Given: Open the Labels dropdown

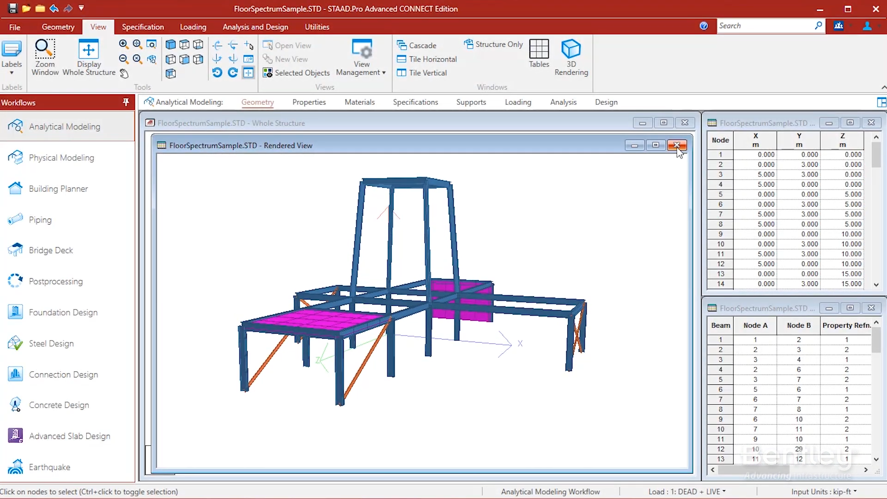Looking at the screenshot, I should (x=11, y=73).
